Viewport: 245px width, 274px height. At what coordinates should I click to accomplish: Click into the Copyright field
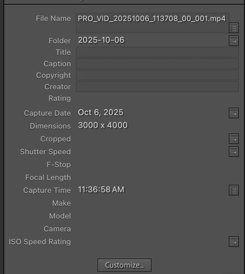(x=157, y=75)
